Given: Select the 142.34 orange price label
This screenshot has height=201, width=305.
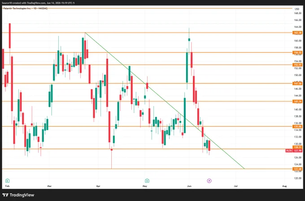Looking at the screenshot, I should pyautogui.click(x=297, y=101).
